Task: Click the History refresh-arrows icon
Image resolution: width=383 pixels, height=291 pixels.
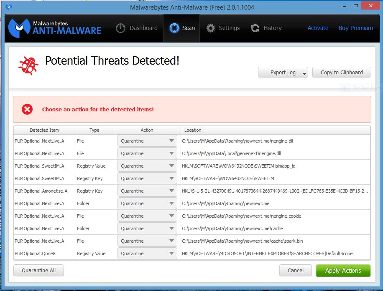Action: coord(255,28)
